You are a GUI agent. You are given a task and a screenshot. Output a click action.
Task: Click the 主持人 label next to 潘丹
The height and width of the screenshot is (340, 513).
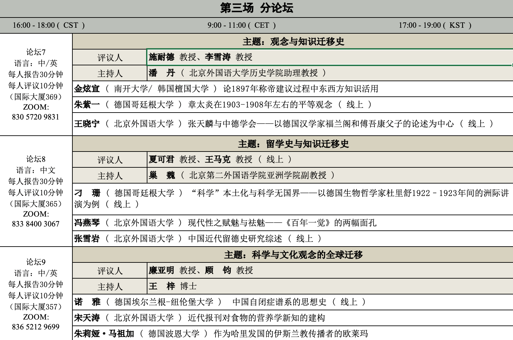pos(110,73)
